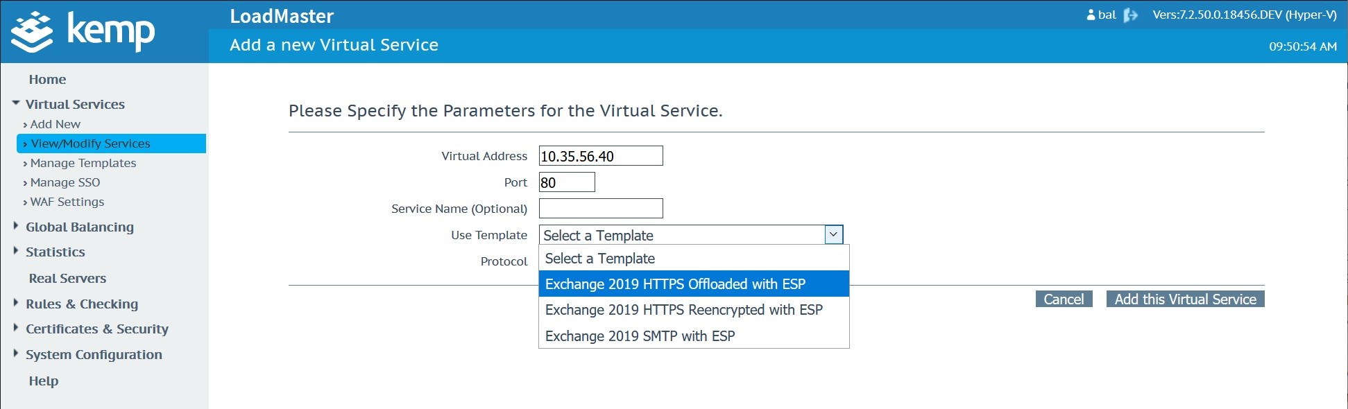Choose Exchange 2019 HTTPS Reencrypted with ESP

[683, 310]
